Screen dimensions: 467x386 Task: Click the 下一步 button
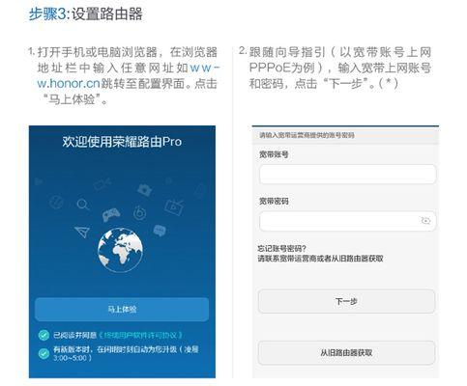click(x=346, y=301)
